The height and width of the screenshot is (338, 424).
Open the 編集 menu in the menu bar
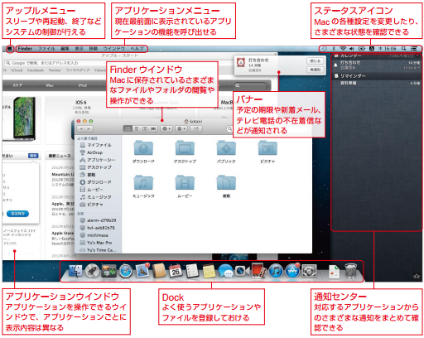[65, 49]
